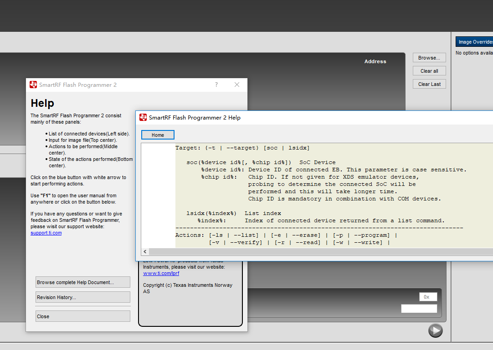The height and width of the screenshot is (350, 493).
Task: Click 'Copyright (c) Texas Instruments Norway' text
Action: click(x=188, y=288)
